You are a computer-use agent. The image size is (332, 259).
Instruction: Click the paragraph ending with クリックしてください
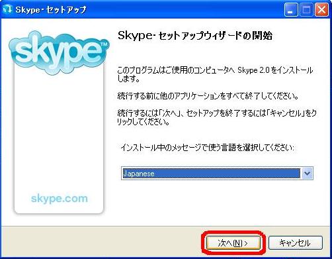click(217, 117)
